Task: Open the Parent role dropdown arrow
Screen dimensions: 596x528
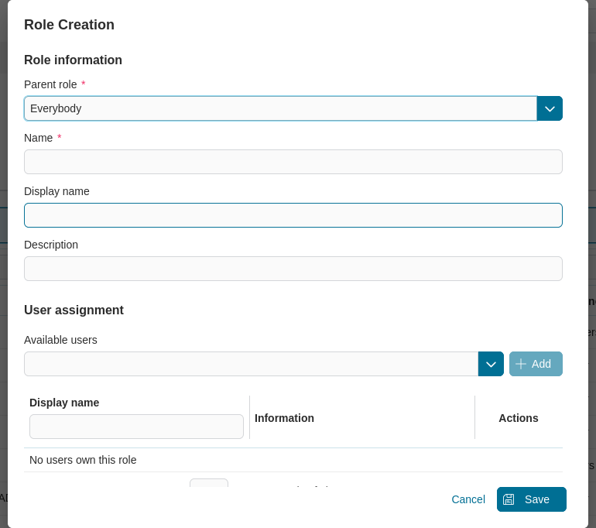Action: [550, 108]
